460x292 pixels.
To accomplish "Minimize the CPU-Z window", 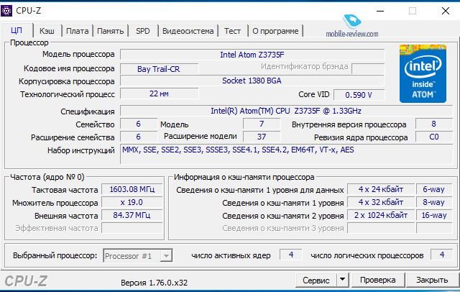I will (x=379, y=11).
